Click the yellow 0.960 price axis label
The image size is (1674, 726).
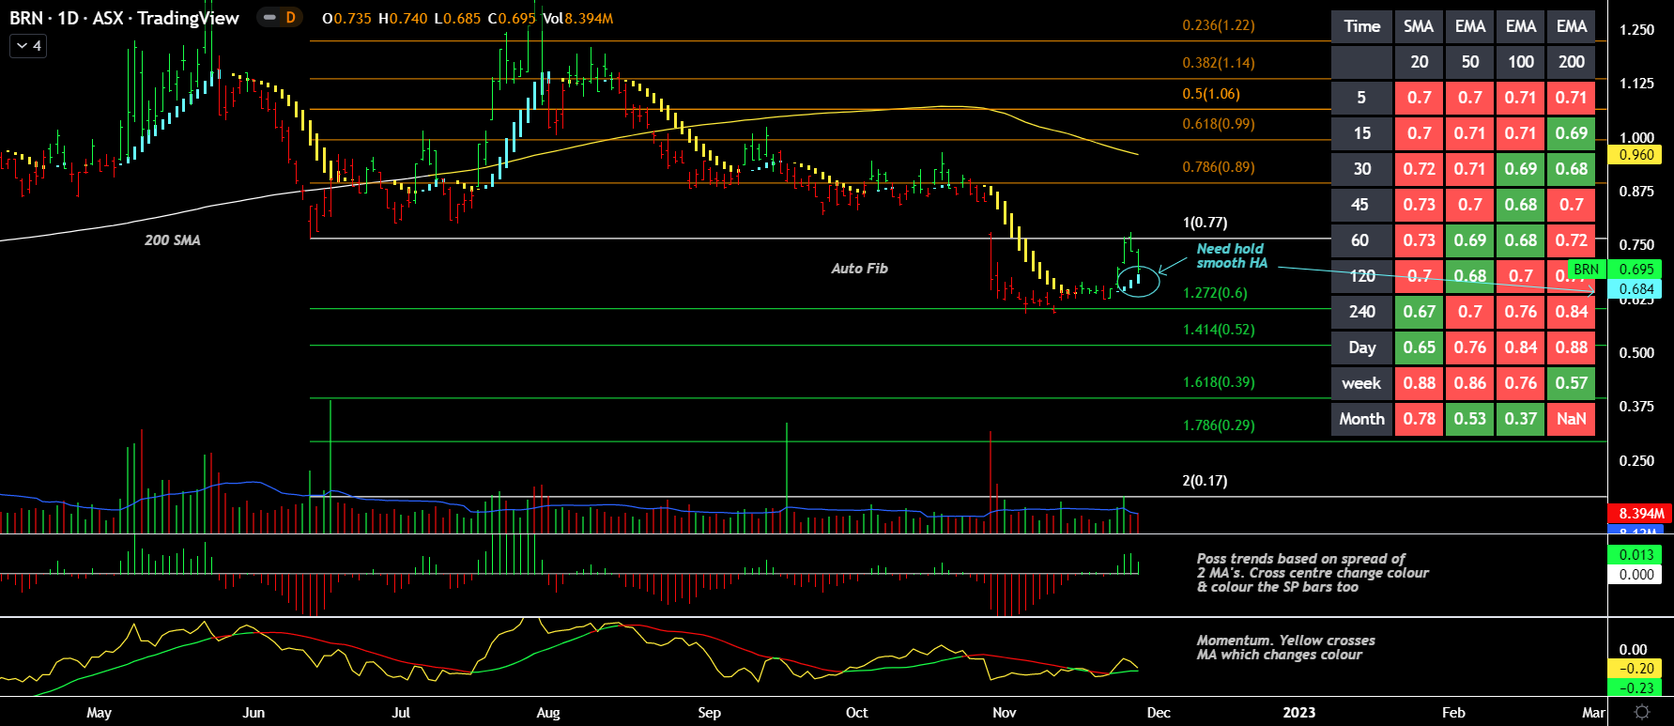click(x=1636, y=155)
